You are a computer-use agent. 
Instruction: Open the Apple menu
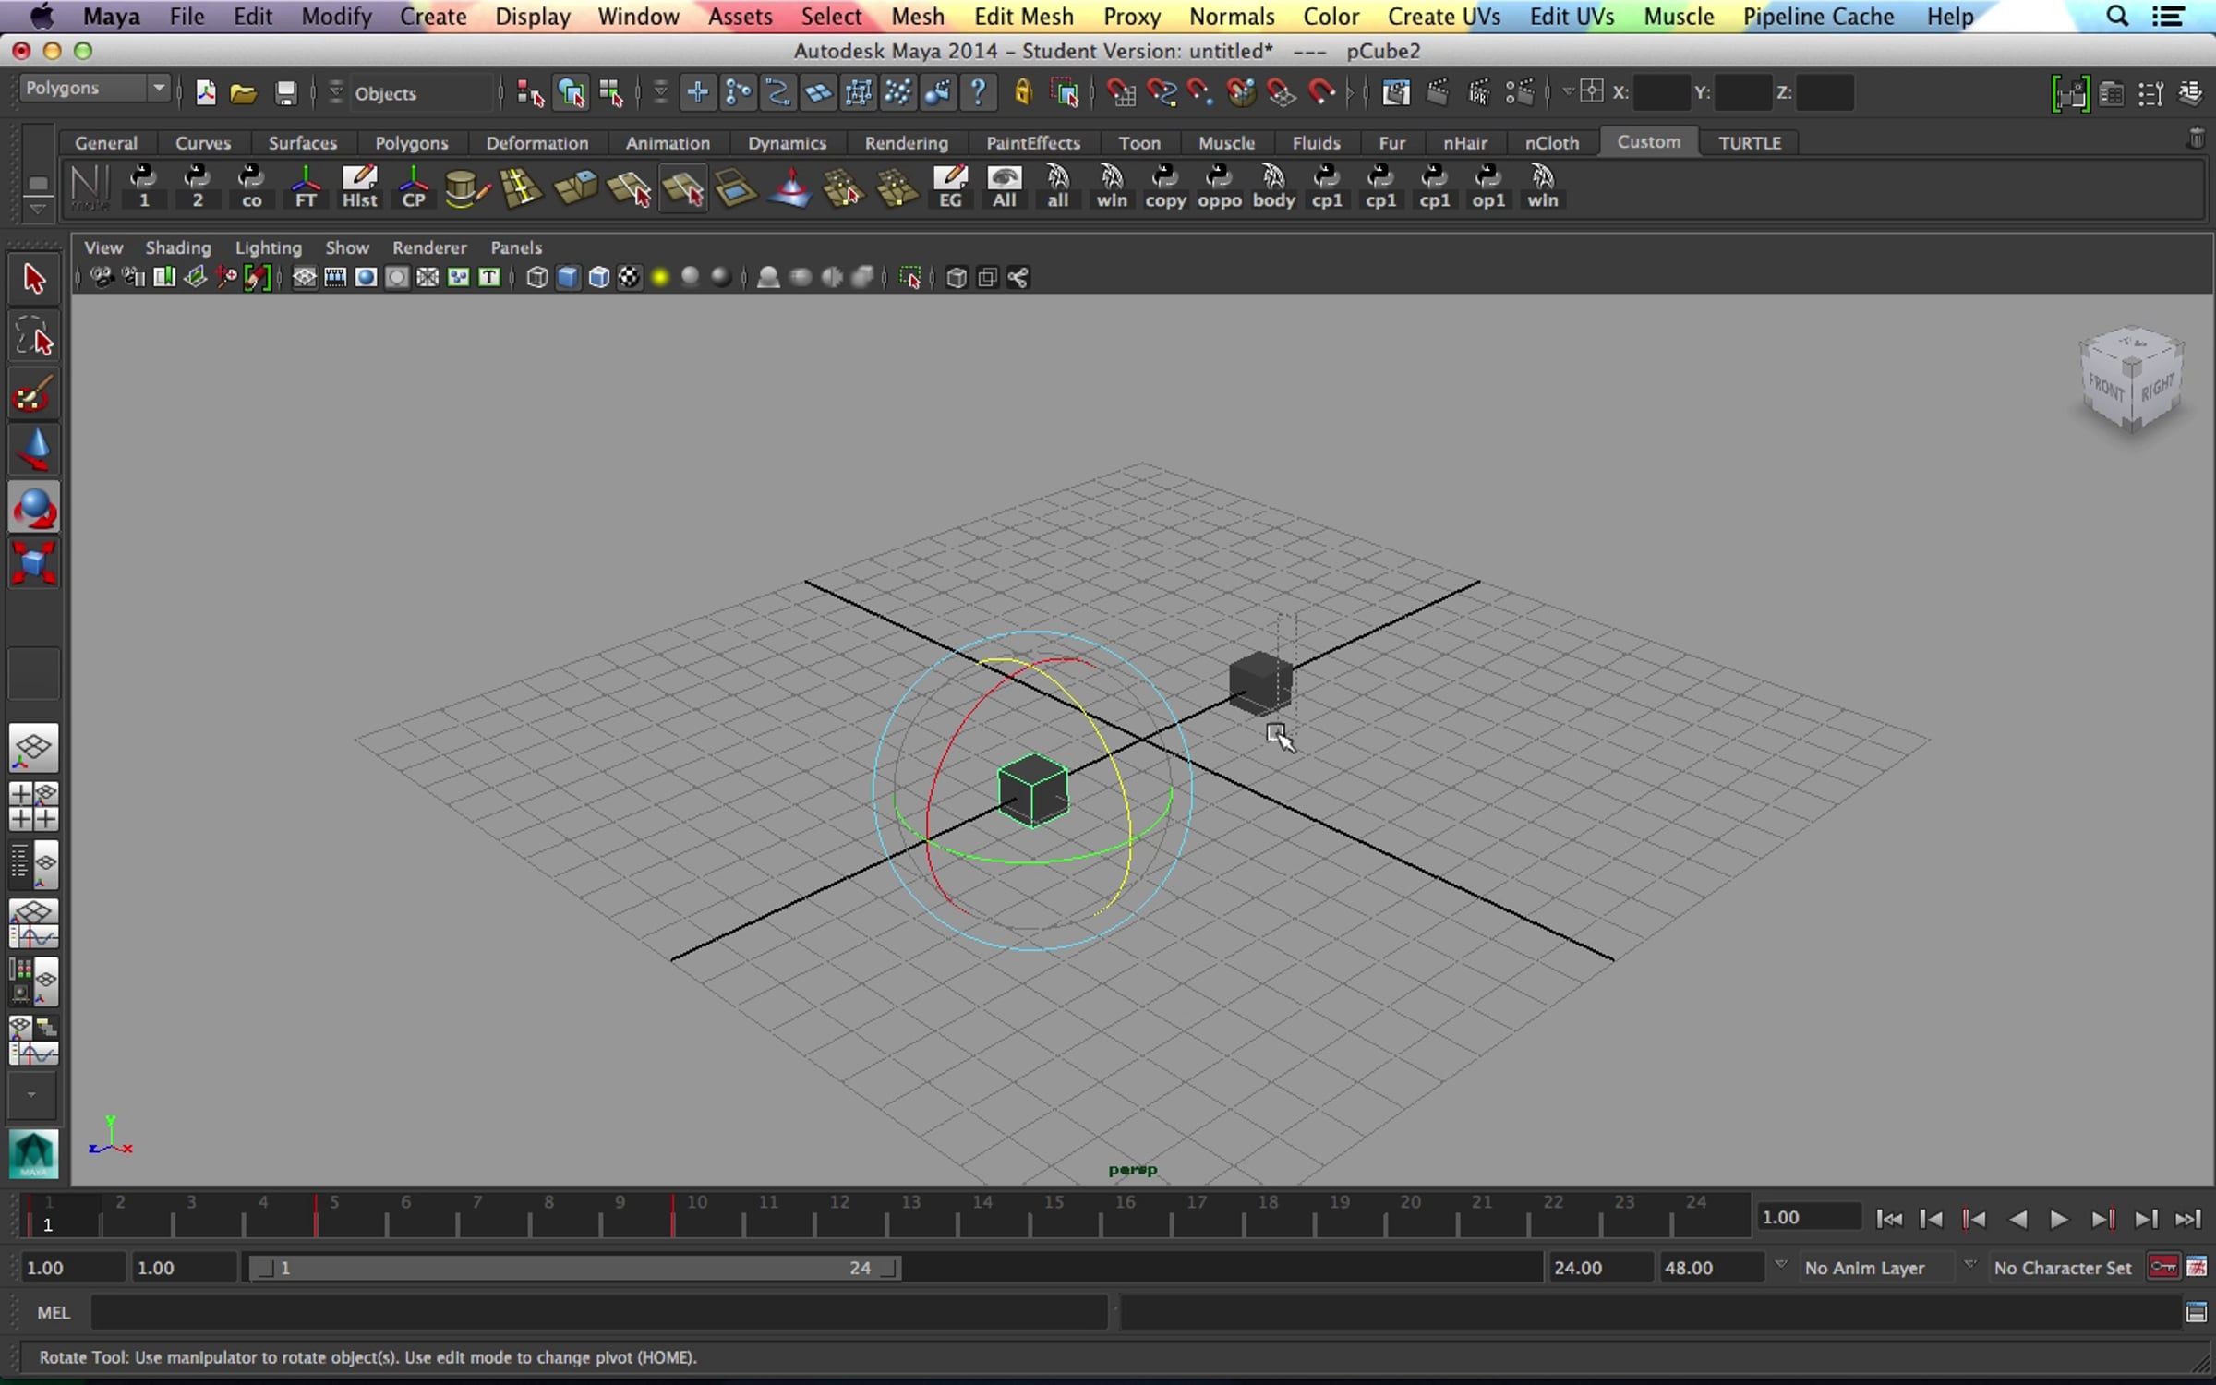(42, 17)
